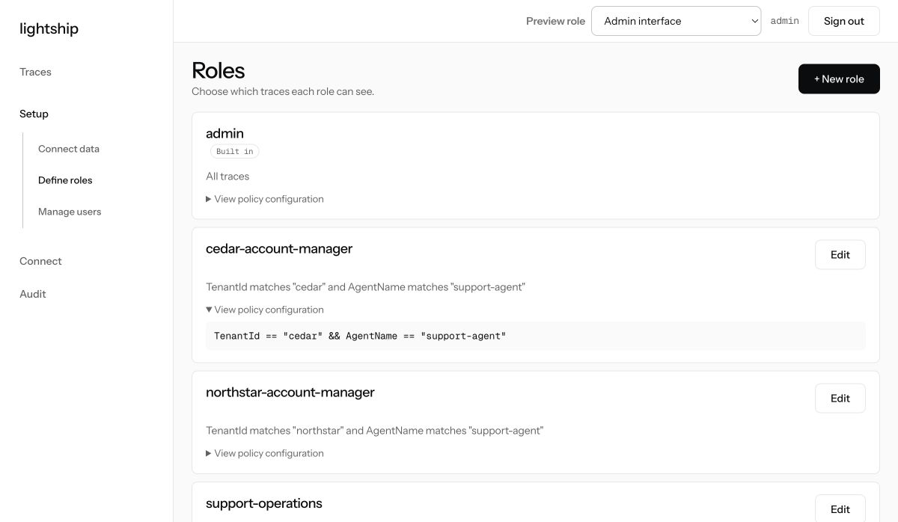This screenshot has height=522, width=898.
Task: Open the Connect sidebar item
Action: (x=40, y=261)
